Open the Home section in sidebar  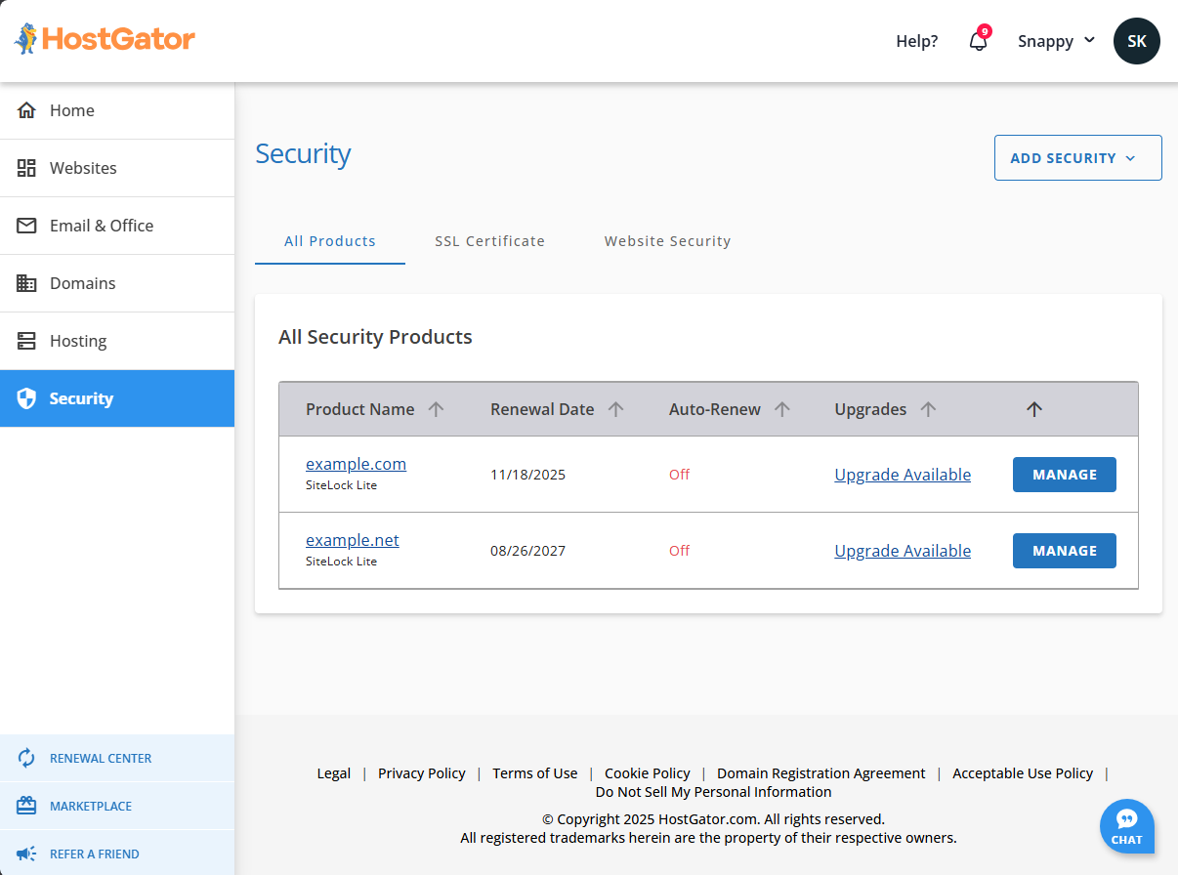(x=70, y=110)
